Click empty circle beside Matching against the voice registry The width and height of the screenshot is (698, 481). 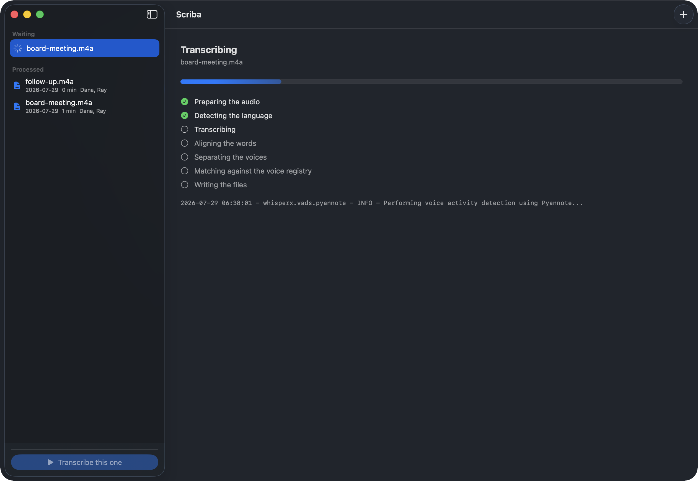point(184,171)
